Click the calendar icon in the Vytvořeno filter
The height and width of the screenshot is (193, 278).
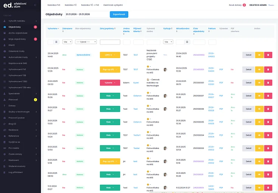tap(56, 42)
